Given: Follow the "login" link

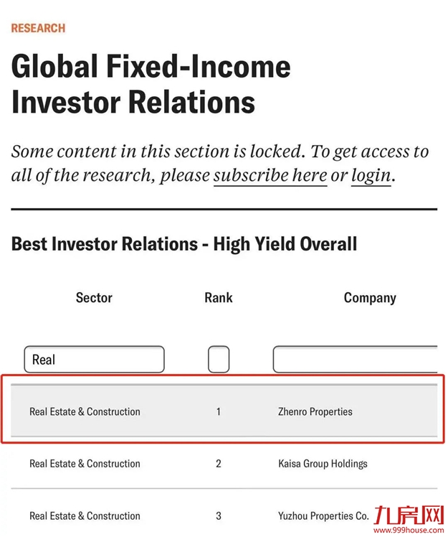Looking at the screenshot, I should click(x=371, y=175).
